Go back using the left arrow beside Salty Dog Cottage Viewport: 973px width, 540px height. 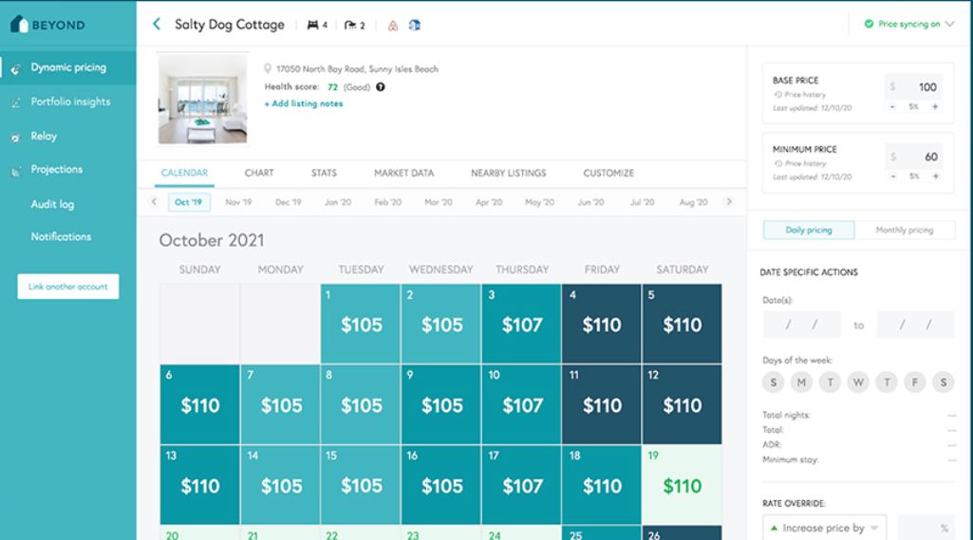pos(157,25)
